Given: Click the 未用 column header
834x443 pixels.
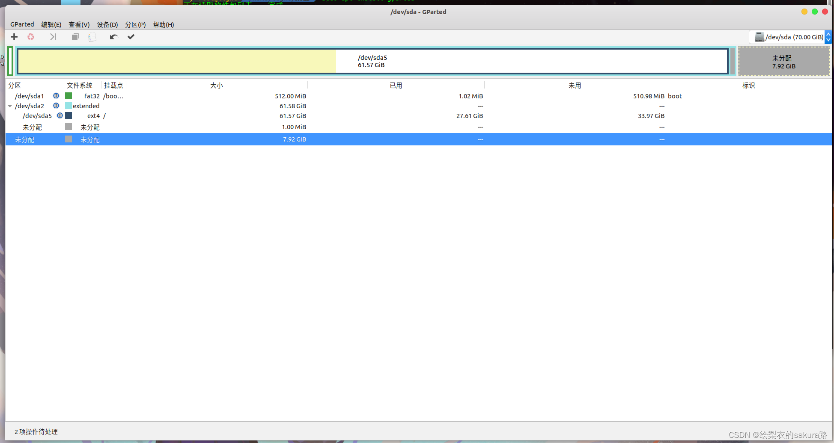Looking at the screenshot, I should [x=575, y=86].
